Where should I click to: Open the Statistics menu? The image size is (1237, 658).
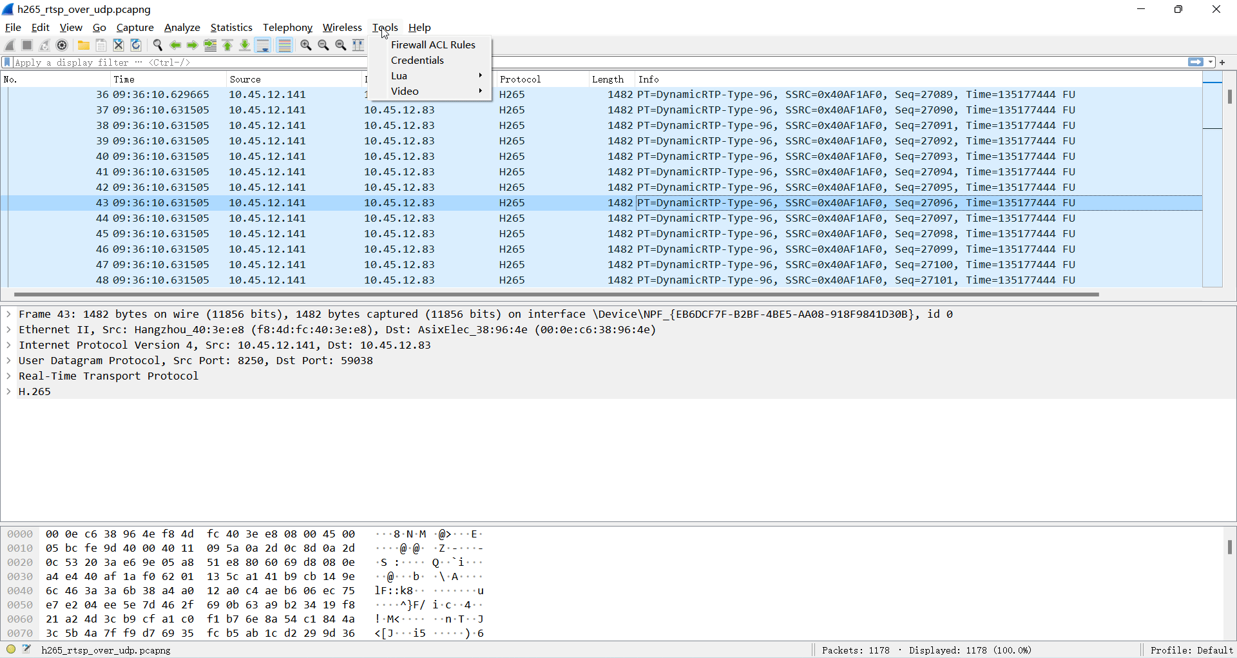pos(231,28)
